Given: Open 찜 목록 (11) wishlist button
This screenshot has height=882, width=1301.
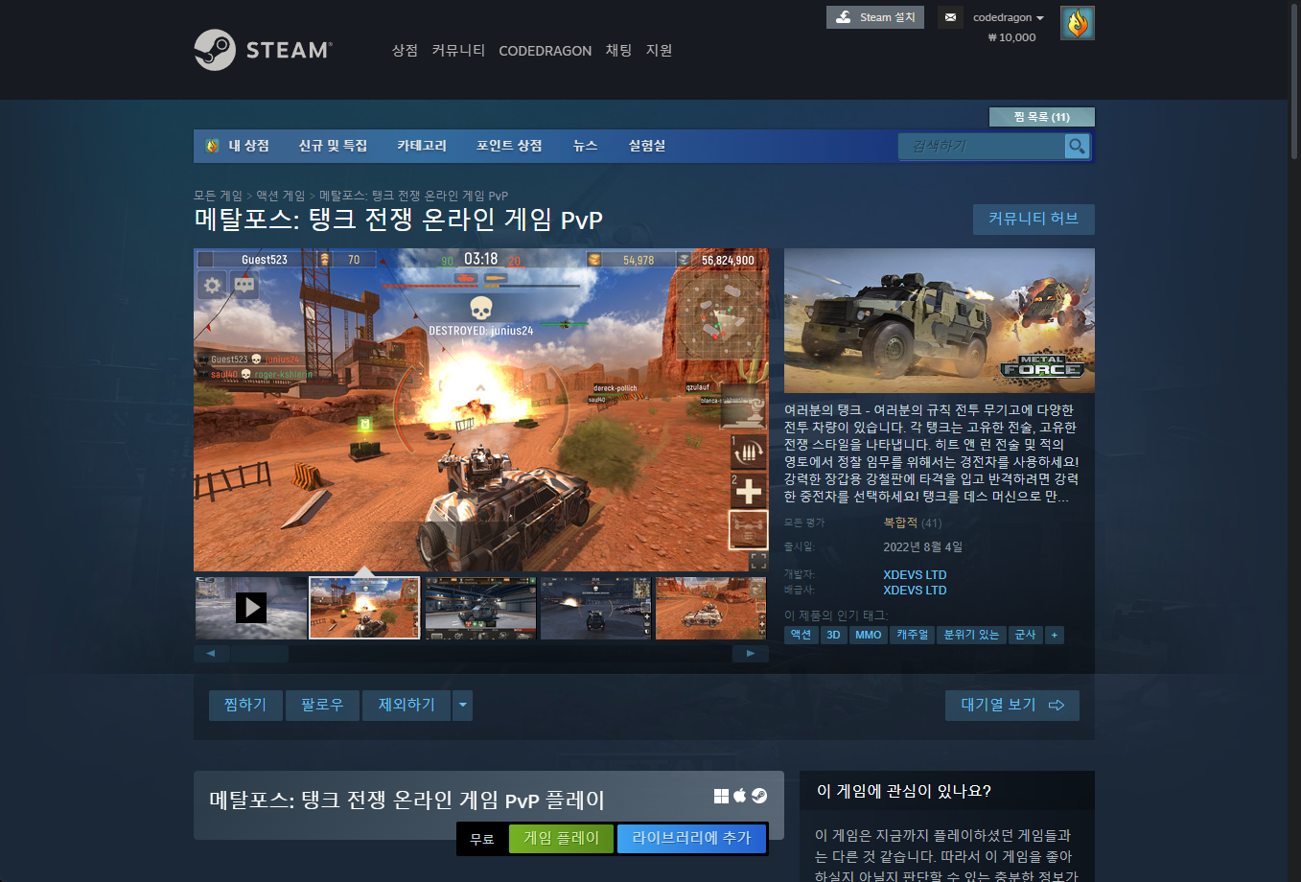Looking at the screenshot, I should click(x=1041, y=117).
